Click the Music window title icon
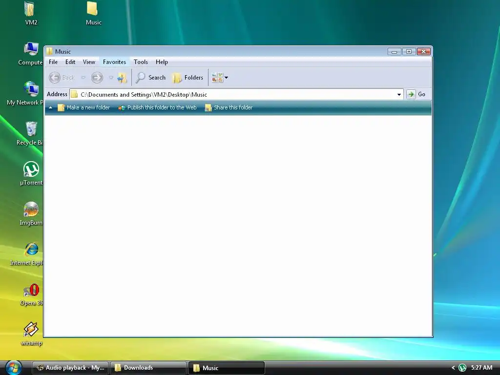 point(49,51)
